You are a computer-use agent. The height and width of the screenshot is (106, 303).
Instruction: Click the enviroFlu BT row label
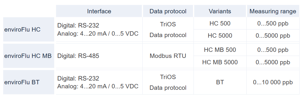pos(29,82)
